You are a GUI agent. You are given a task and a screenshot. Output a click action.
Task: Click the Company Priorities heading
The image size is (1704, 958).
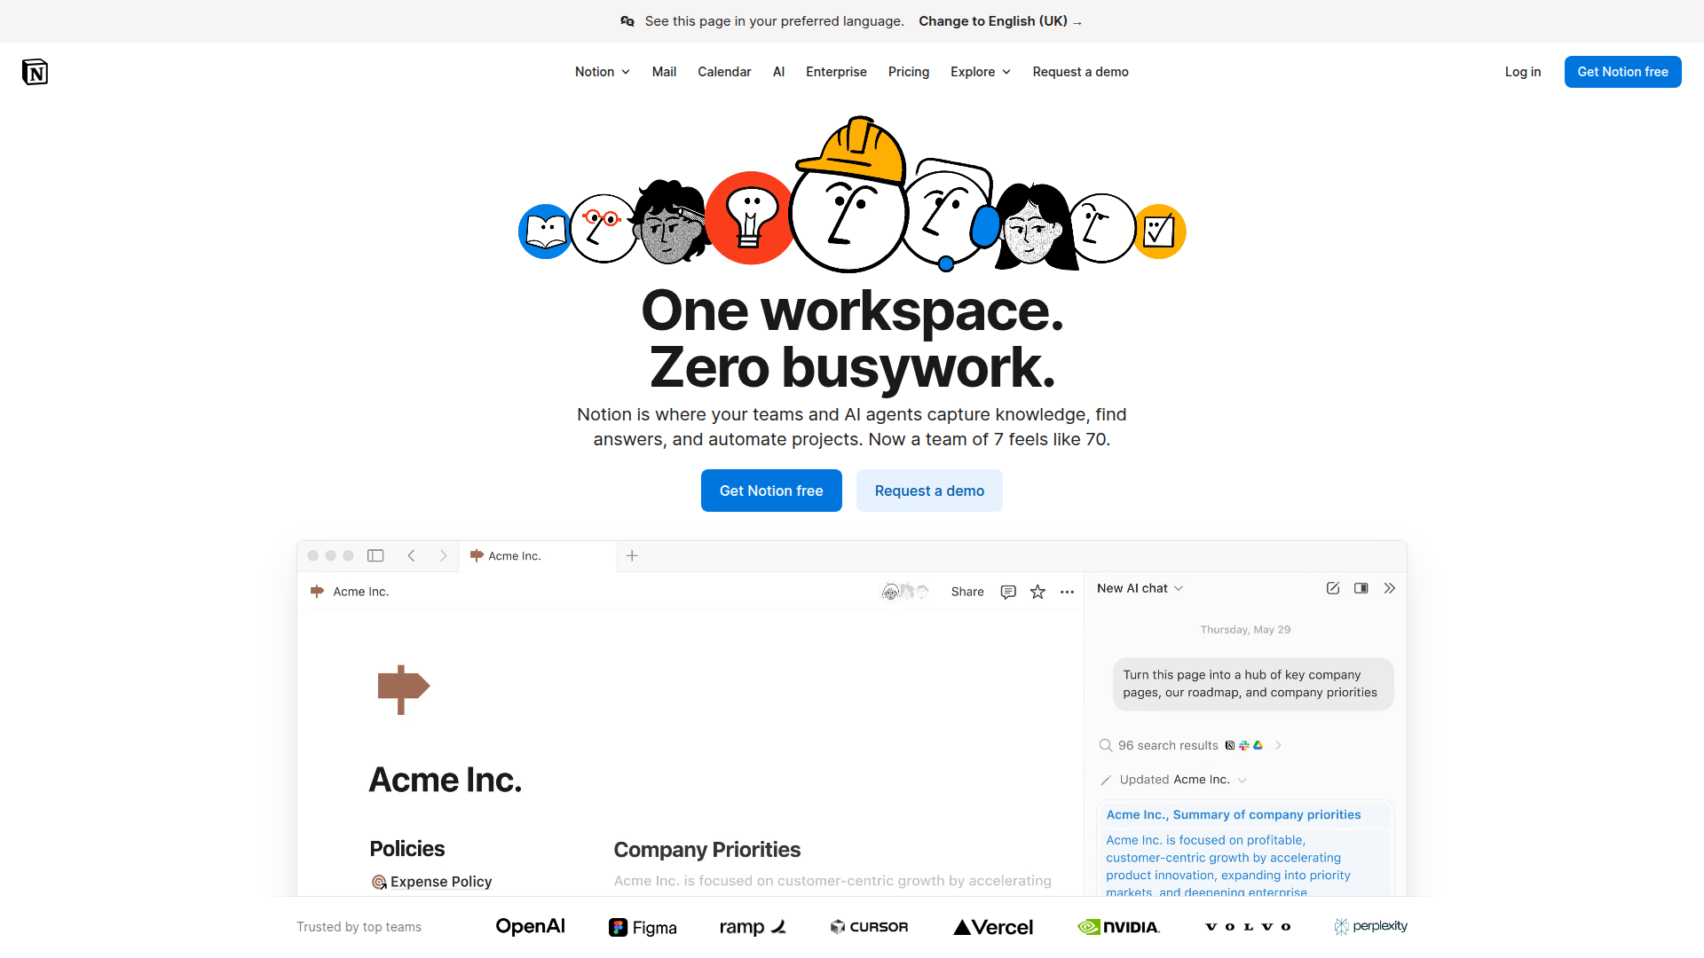point(707,850)
